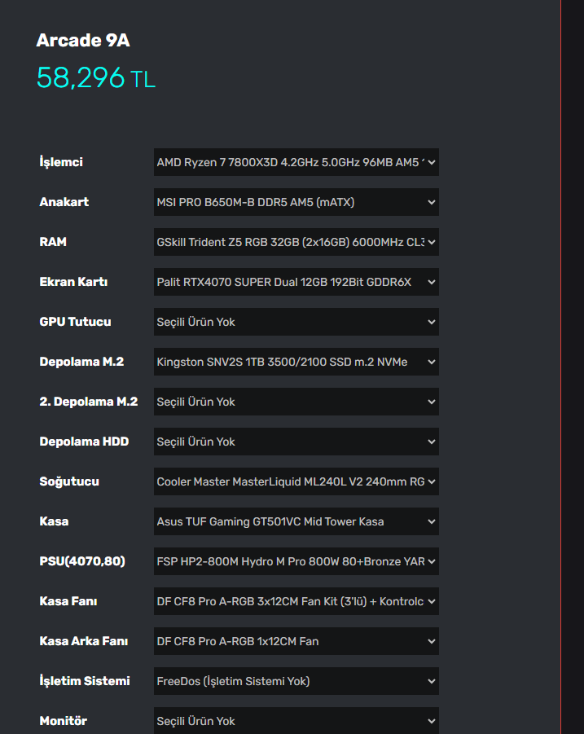Open the Kasa Fanı dropdown
The width and height of the screenshot is (584, 734).
[296, 601]
